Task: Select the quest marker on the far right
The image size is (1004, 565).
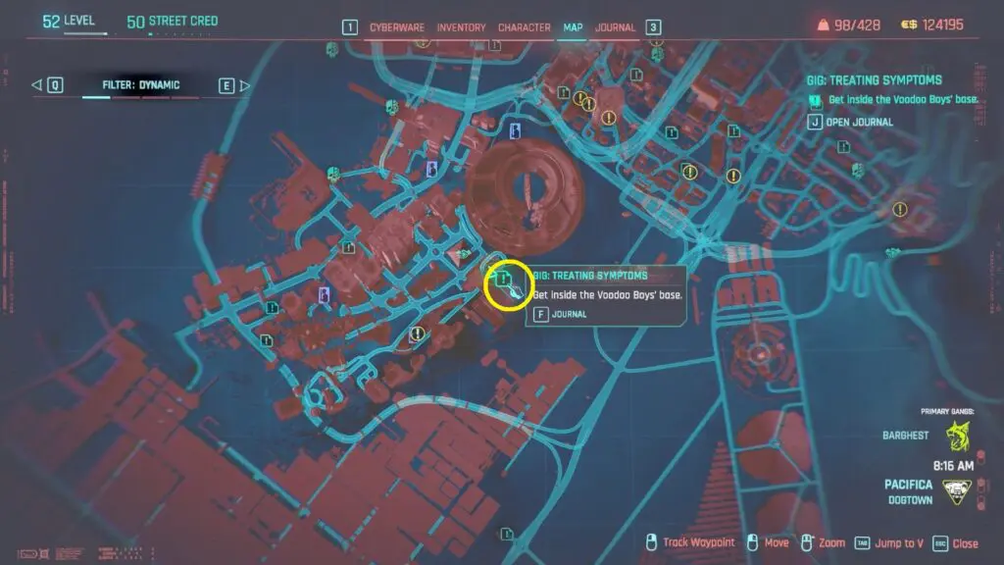Action: click(x=900, y=209)
